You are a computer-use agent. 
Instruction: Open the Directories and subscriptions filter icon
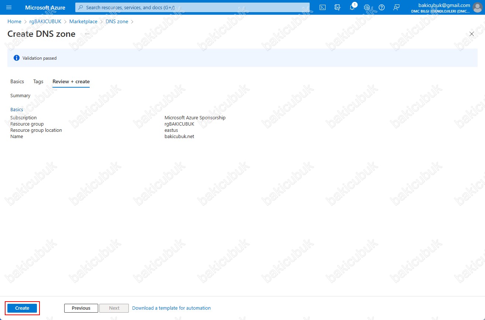click(337, 7)
